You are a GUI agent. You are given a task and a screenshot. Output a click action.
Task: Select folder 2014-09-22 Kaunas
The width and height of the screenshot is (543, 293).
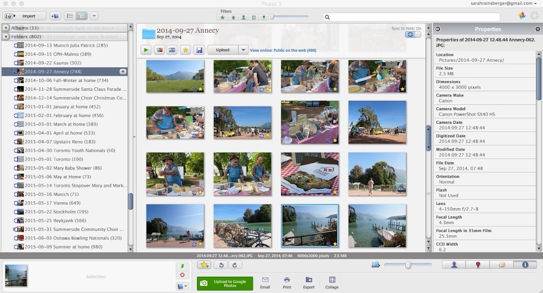tap(53, 63)
